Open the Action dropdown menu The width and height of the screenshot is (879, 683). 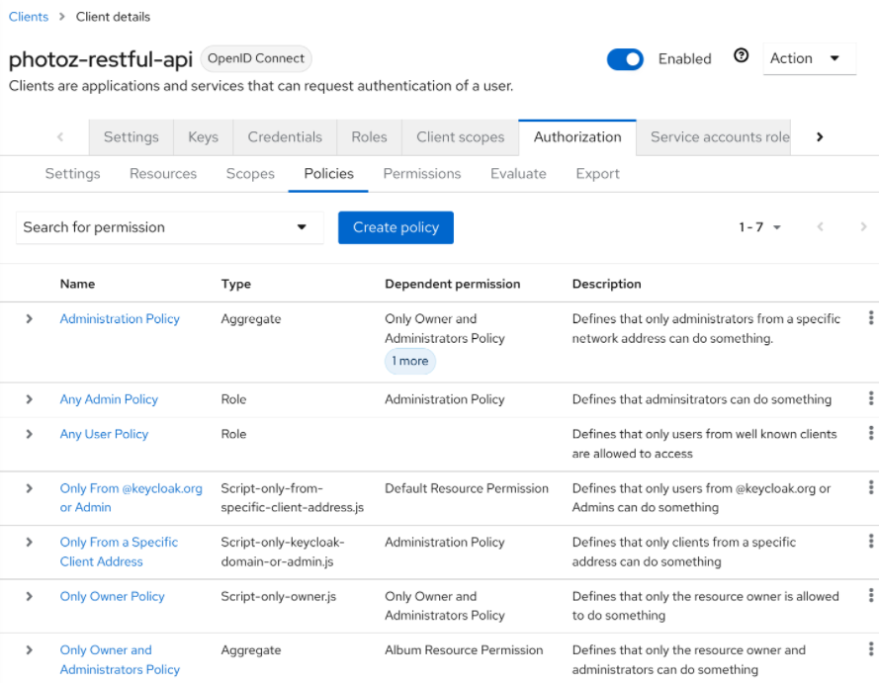[x=808, y=58]
